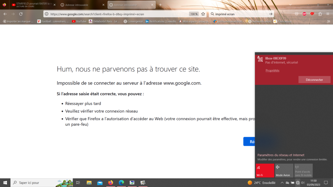Click the 130 % zoom level indicator

pyautogui.click(x=194, y=14)
